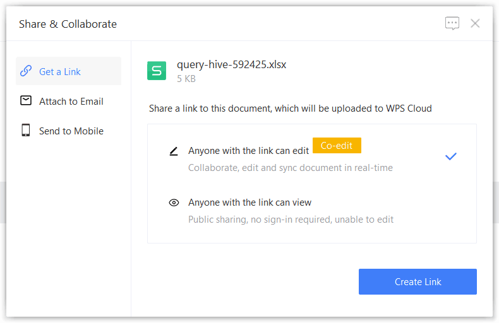Switch to Attach to Email tab
The image size is (499, 323).
[x=71, y=102]
